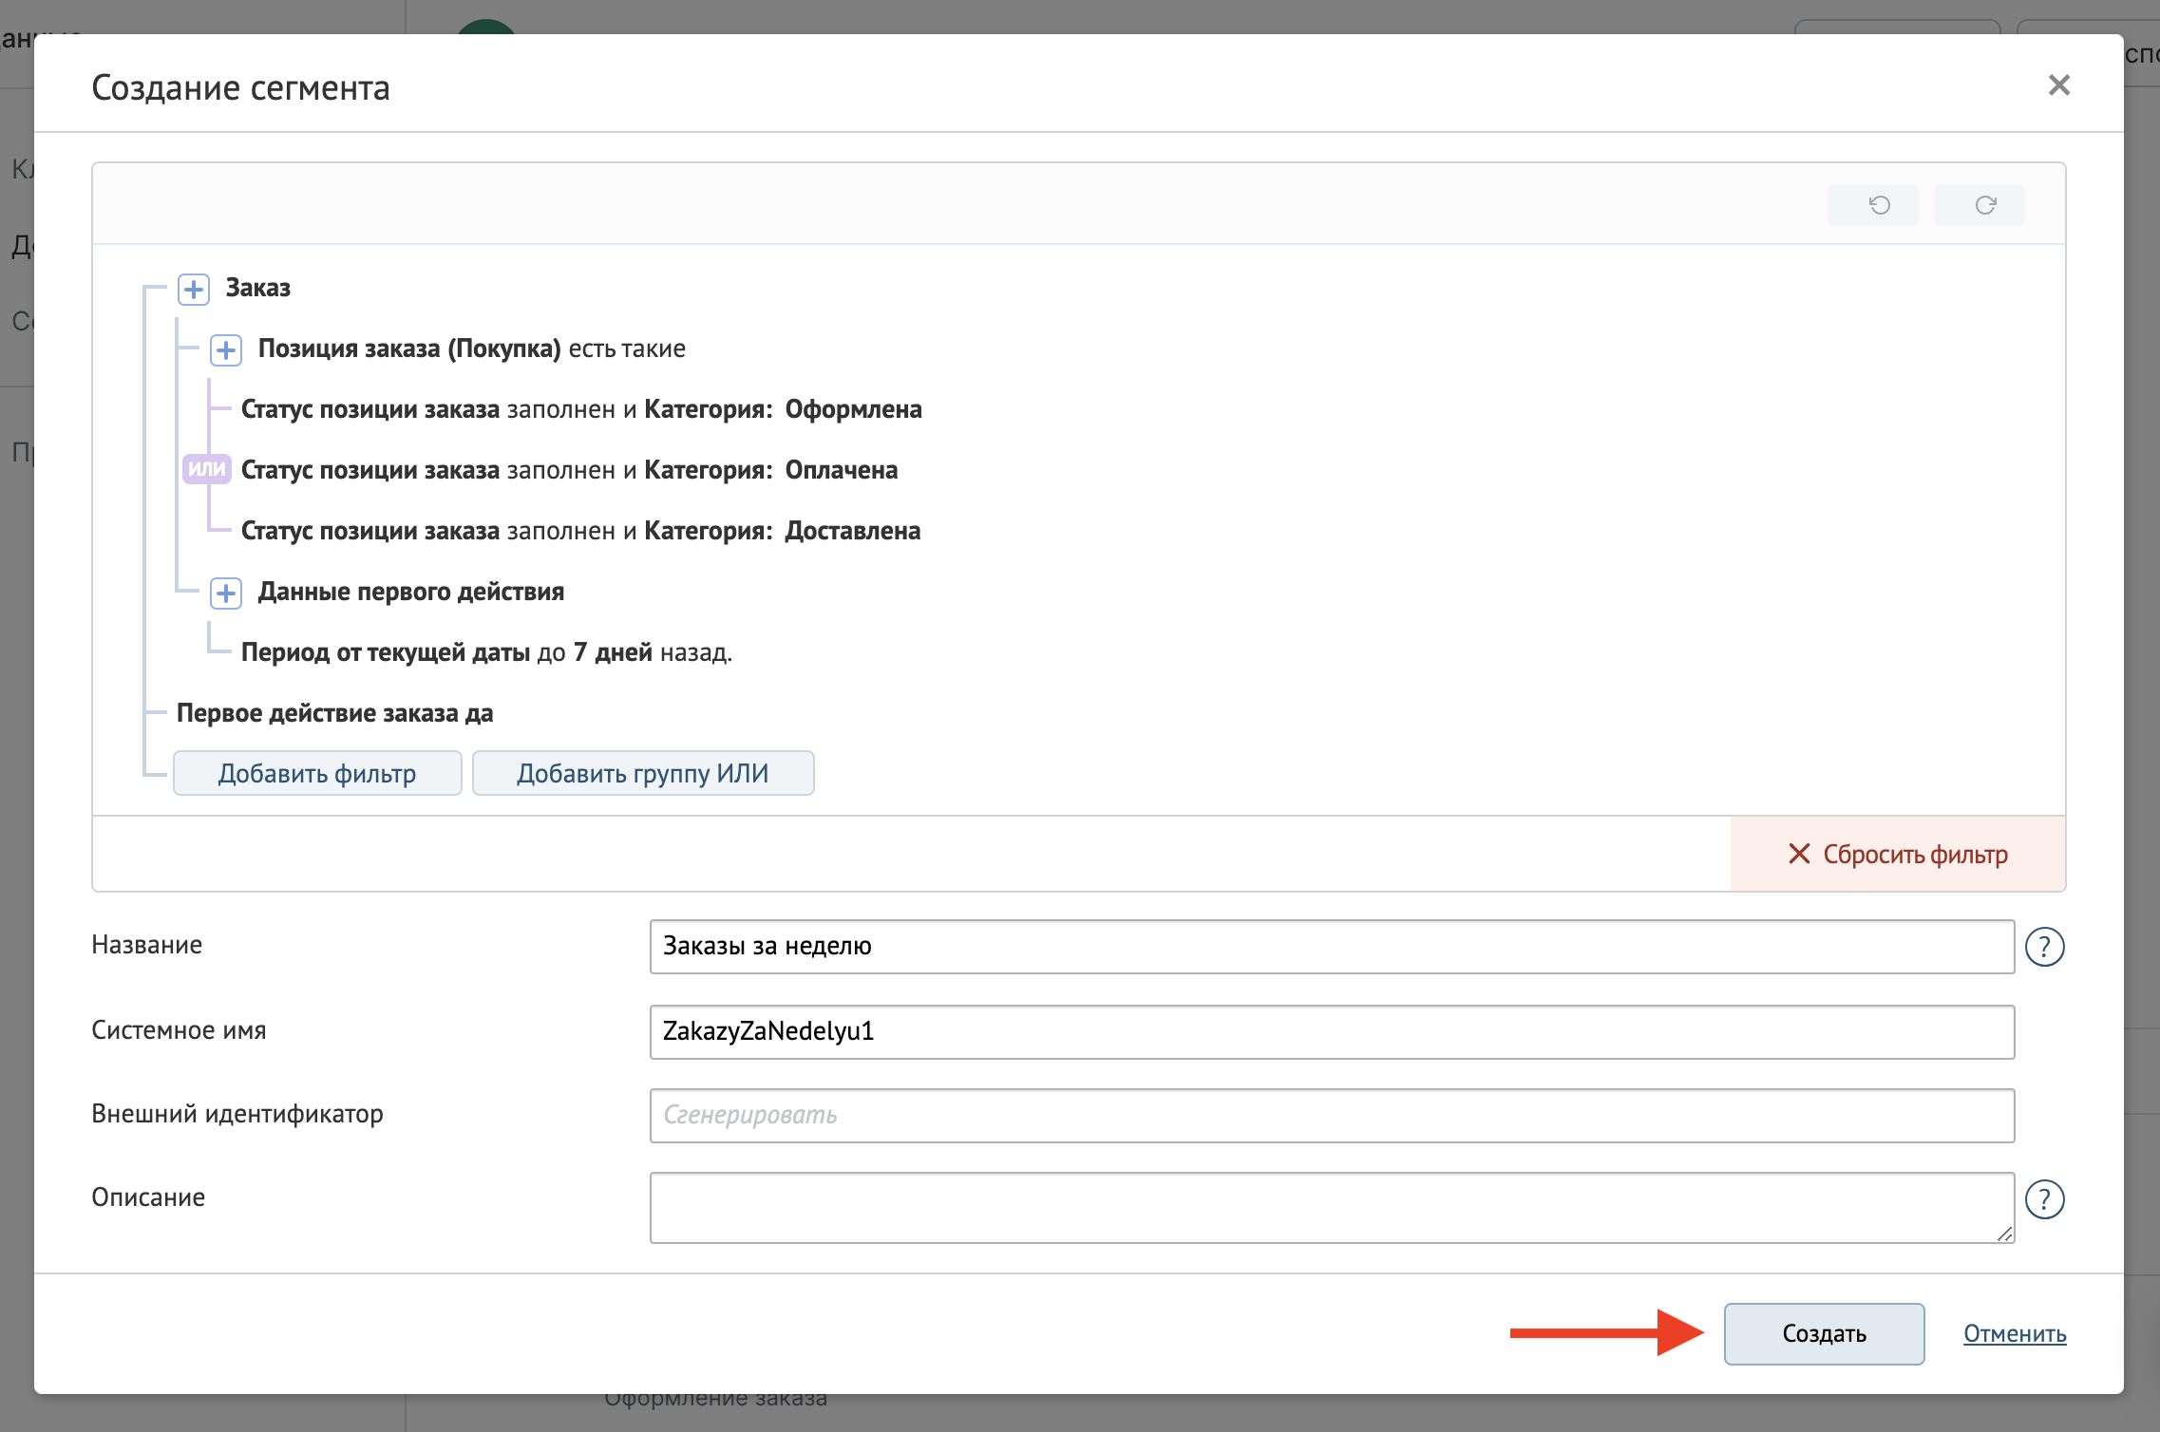
Task: Click plus icon beside Позиция заказа (Покупка)
Action: tap(226, 349)
